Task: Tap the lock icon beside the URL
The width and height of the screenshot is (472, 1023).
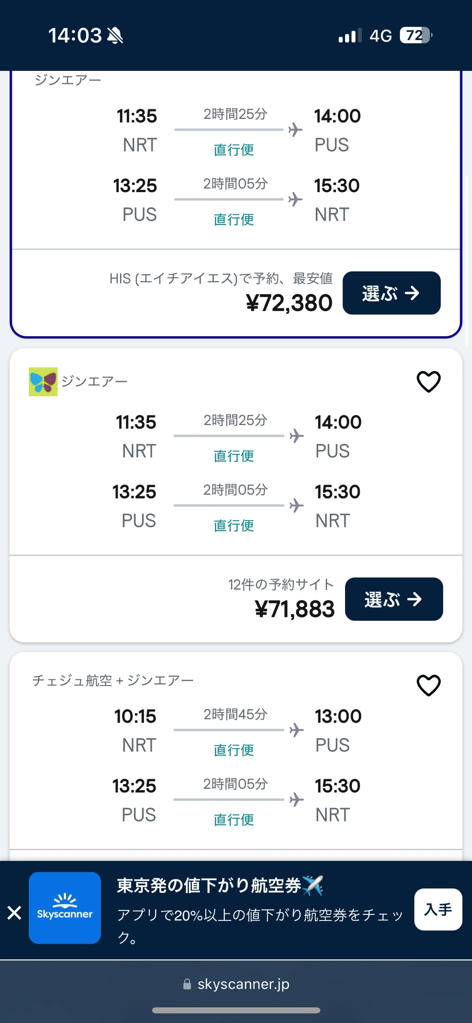Action: [187, 984]
